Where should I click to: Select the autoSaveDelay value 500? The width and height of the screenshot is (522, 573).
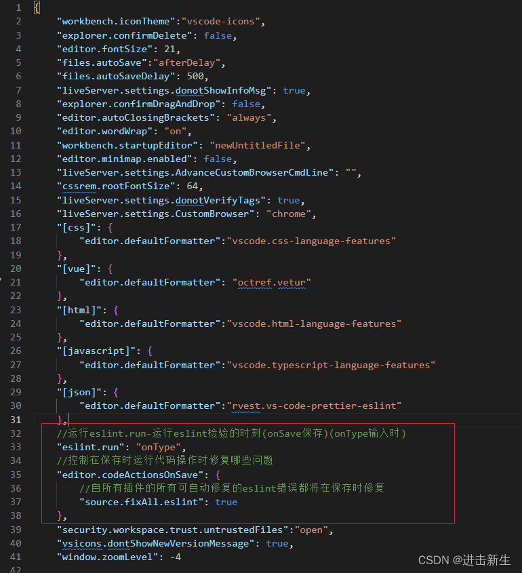coord(195,77)
